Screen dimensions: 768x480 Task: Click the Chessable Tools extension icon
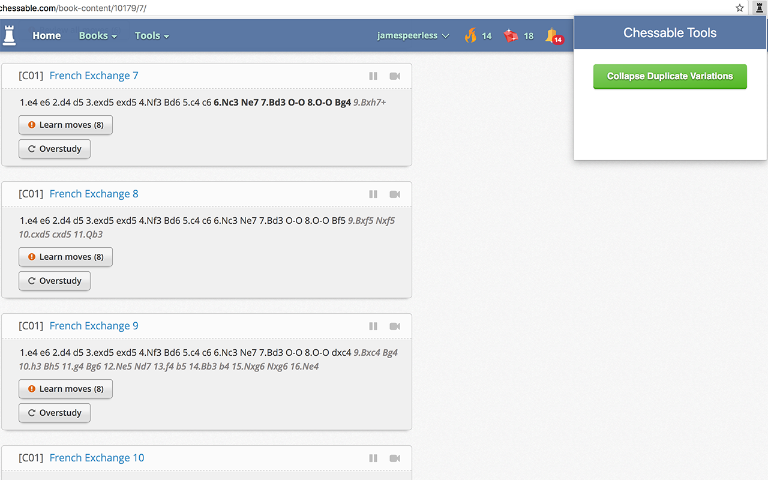click(759, 8)
